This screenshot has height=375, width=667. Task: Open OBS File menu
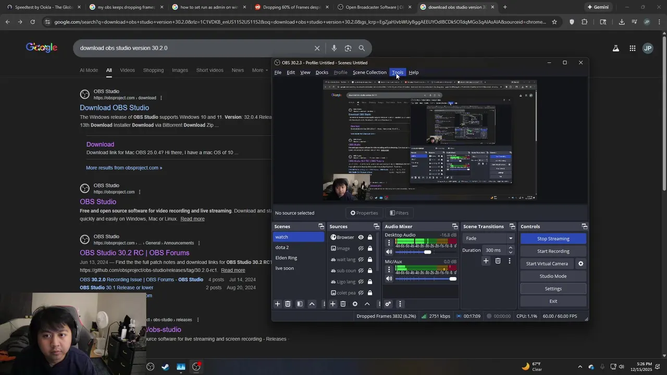[x=278, y=72]
